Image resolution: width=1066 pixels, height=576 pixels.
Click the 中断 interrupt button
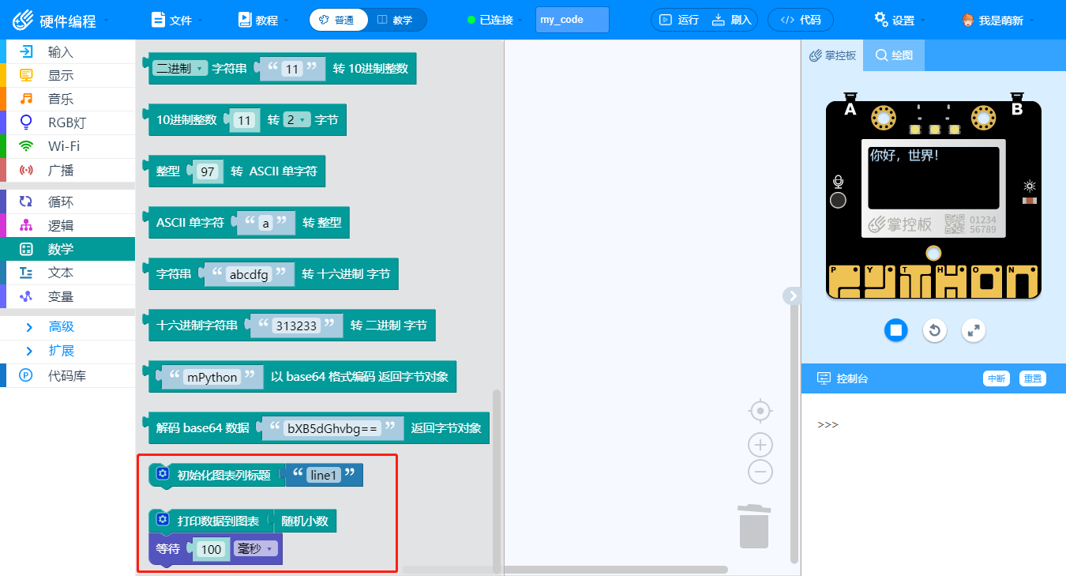pos(996,378)
